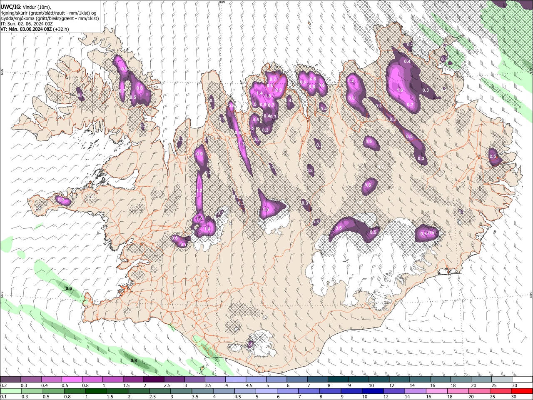Screen dimensions: 533x400
Task: Select upper-row legend swatch between 0.5 and 0.8
Action: [x=72, y=380]
